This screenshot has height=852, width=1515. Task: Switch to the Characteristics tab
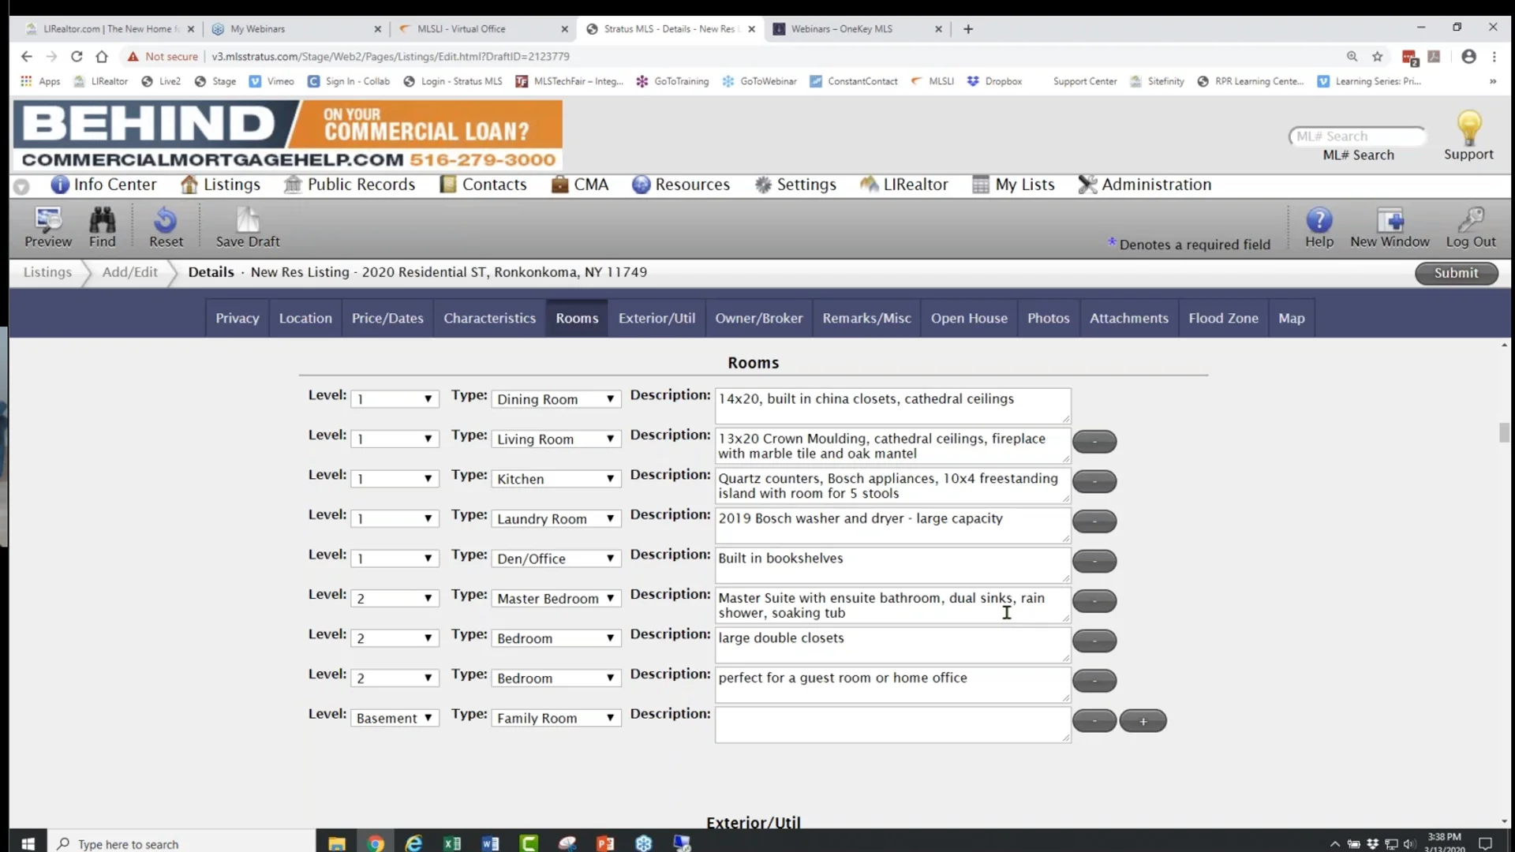pos(489,318)
